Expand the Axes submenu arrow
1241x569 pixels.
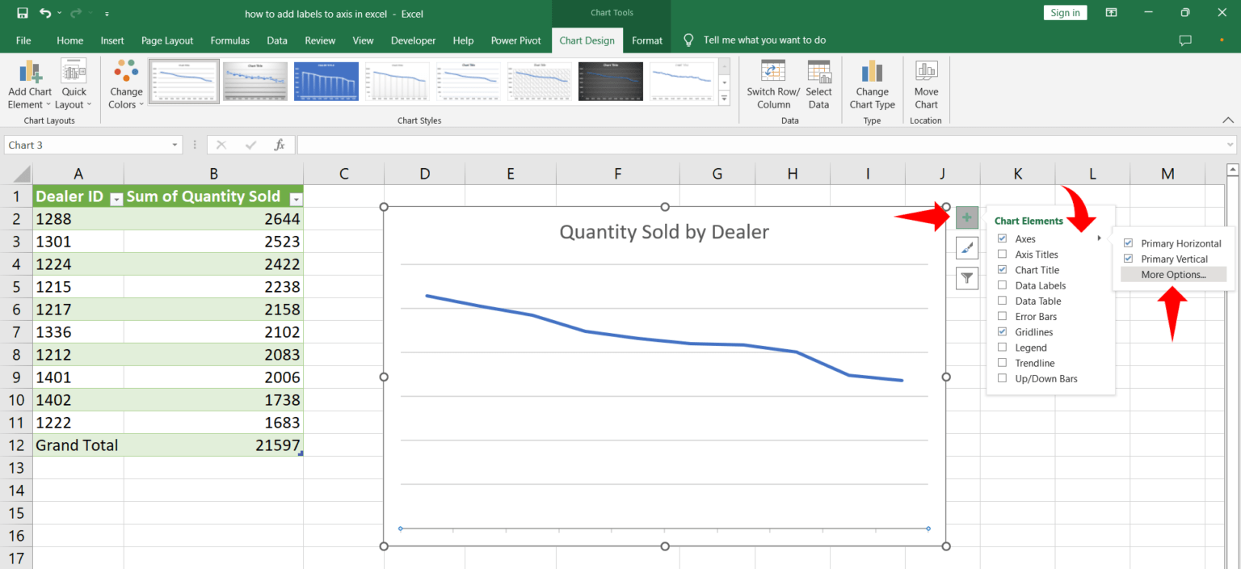(1098, 238)
